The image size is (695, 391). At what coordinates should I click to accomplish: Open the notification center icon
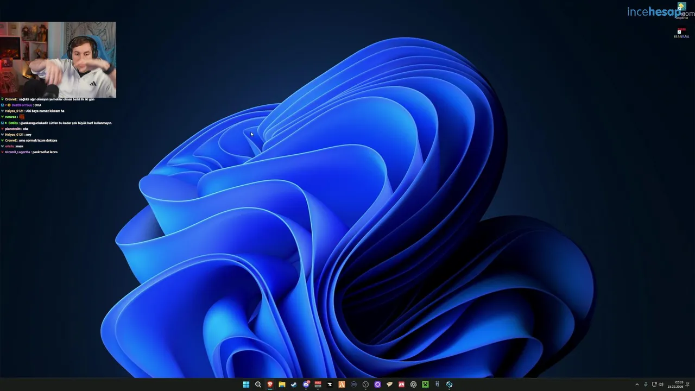688,384
